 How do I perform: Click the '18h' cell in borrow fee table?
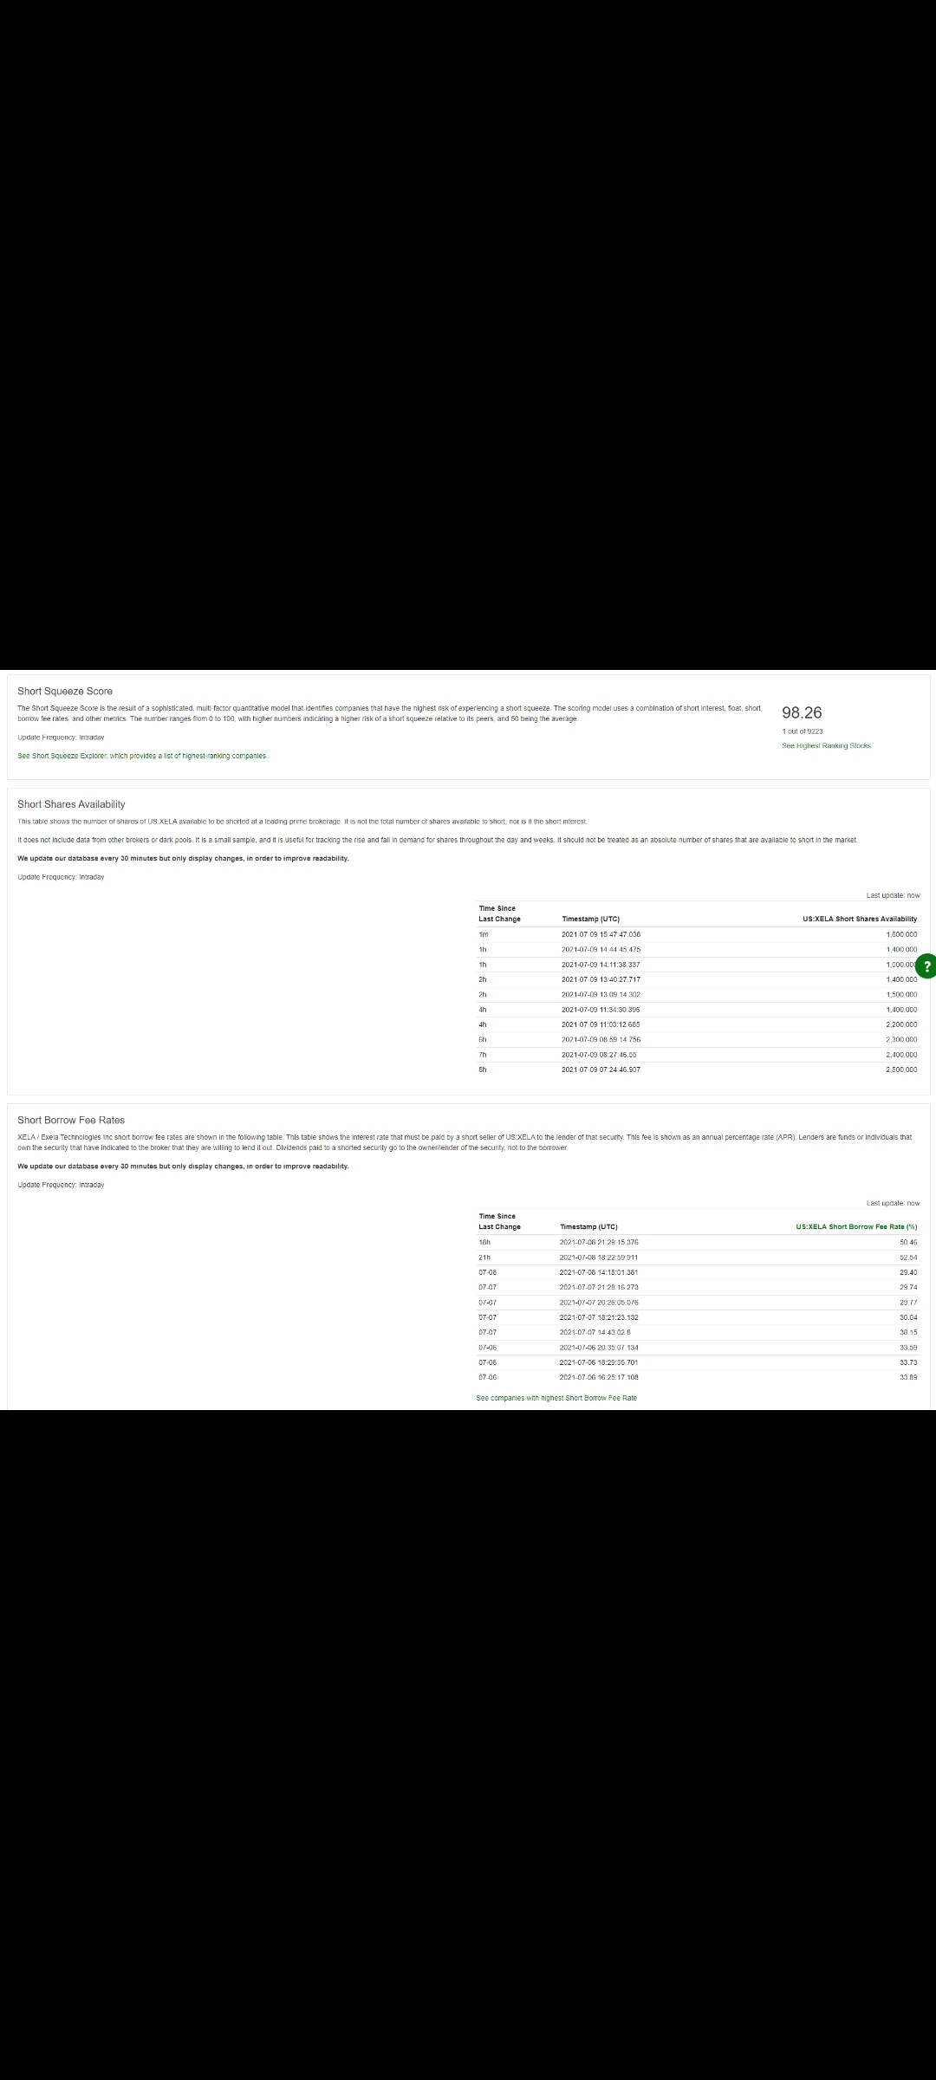click(484, 1242)
